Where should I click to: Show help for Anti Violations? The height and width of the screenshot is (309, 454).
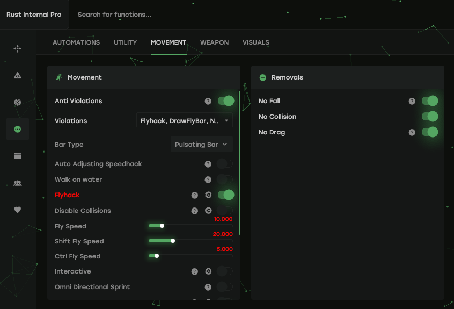tap(208, 101)
